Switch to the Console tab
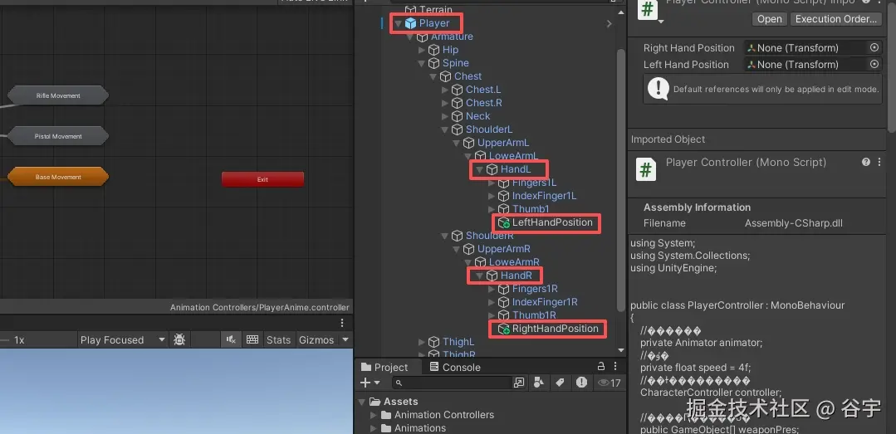896x434 pixels. [455, 367]
